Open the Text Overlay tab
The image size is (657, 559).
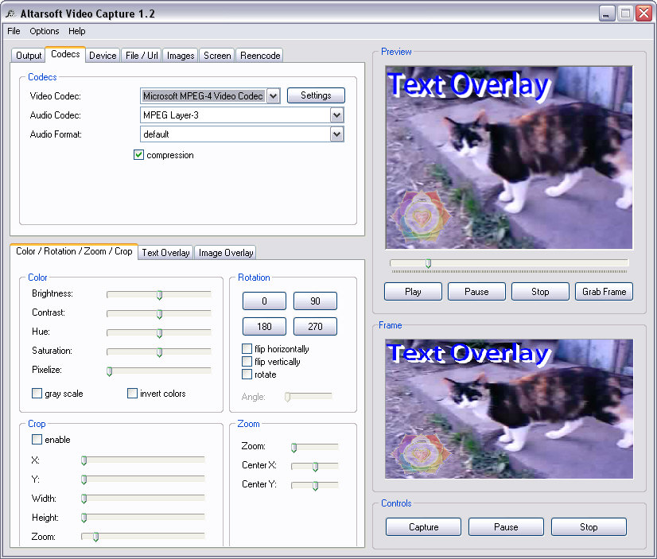pyautogui.click(x=165, y=253)
